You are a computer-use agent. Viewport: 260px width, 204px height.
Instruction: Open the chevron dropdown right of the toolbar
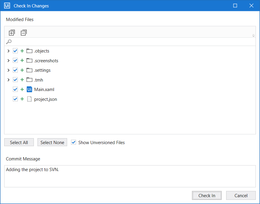(x=253, y=35)
